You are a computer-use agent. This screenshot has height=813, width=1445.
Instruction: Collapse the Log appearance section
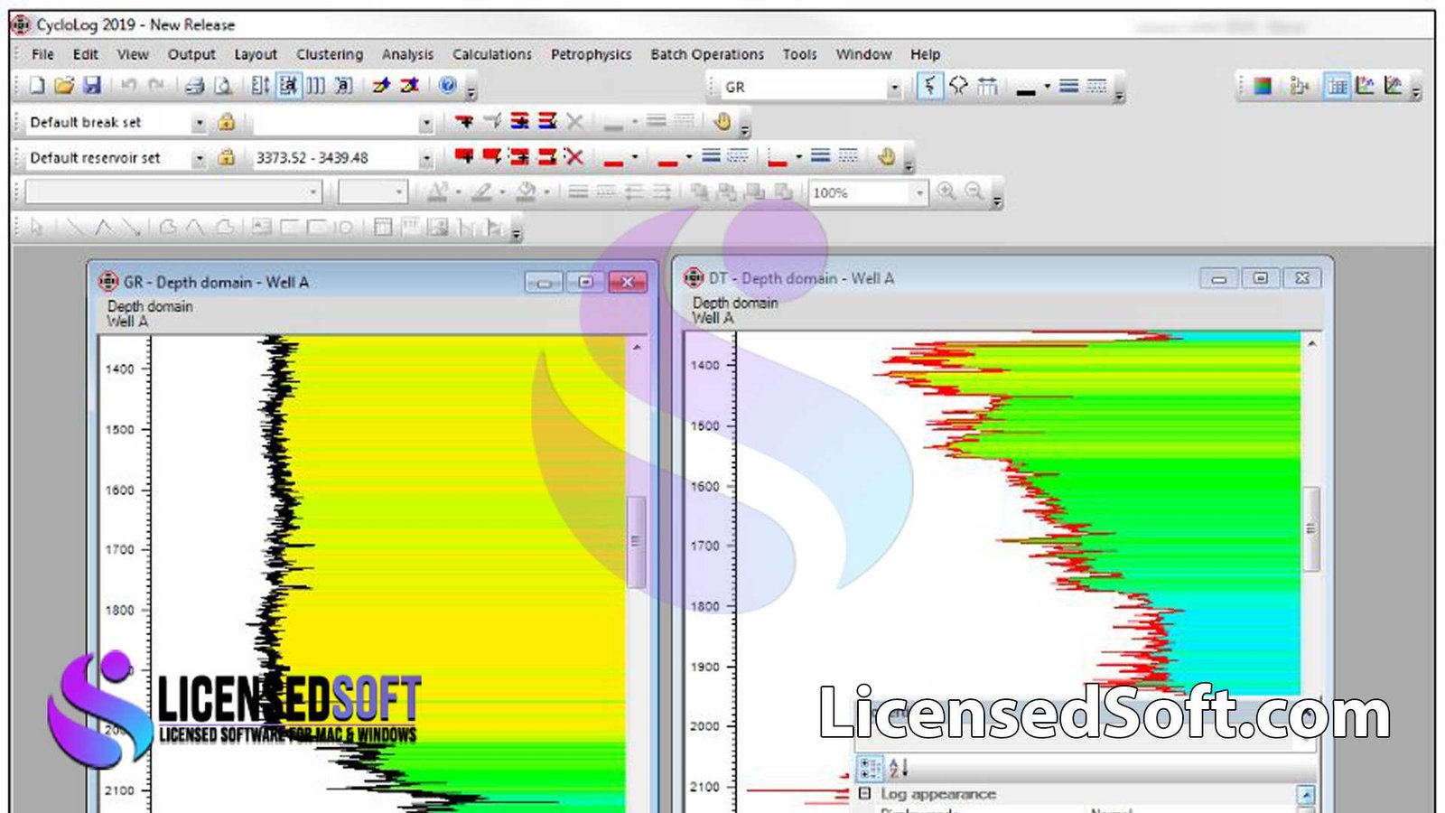pos(864,793)
